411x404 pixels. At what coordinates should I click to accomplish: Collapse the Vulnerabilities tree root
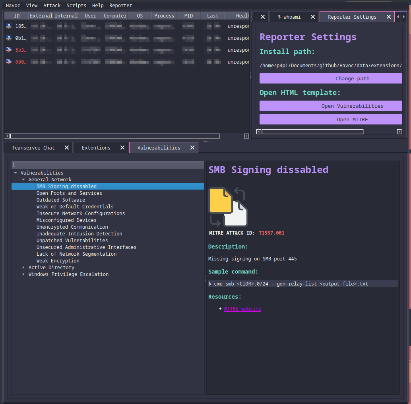point(16,173)
